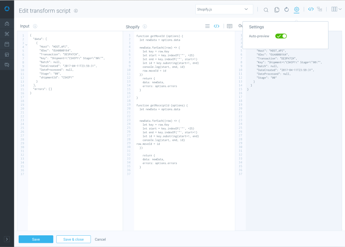345x247 pixels.
Task: Switch to code view in top toolbar
Action: (311, 9)
